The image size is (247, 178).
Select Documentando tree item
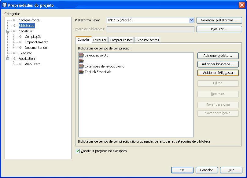(x=36, y=48)
